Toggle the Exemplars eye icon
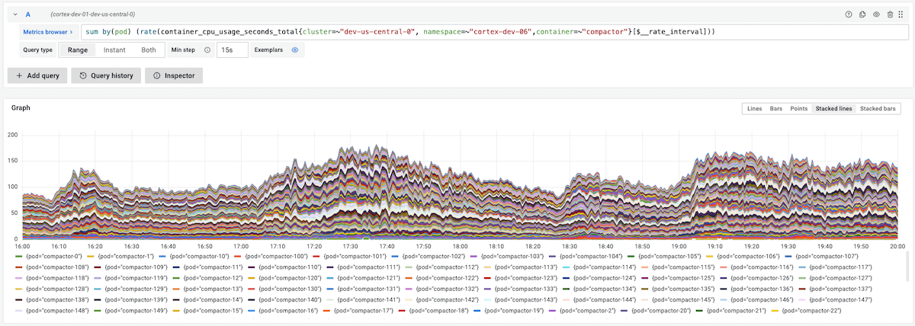Image resolution: width=915 pixels, height=326 pixels. point(294,50)
